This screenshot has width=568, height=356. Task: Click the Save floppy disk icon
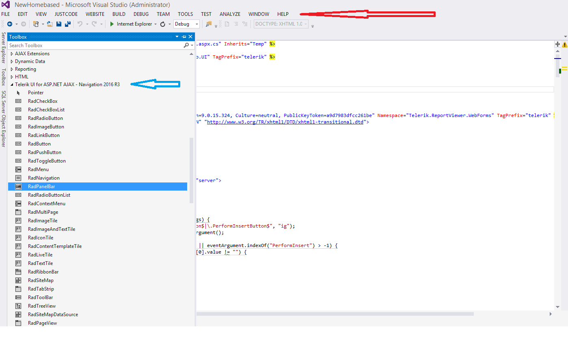[x=59, y=24]
